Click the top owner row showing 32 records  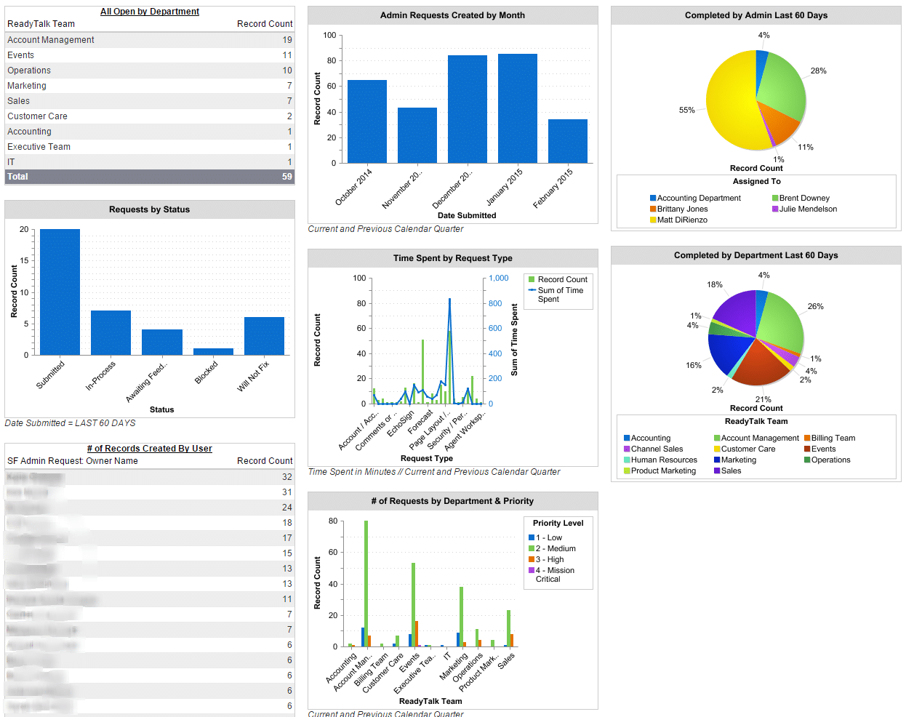point(145,478)
